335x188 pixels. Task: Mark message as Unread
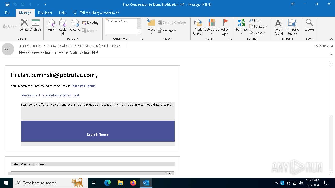[x=198, y=27]
